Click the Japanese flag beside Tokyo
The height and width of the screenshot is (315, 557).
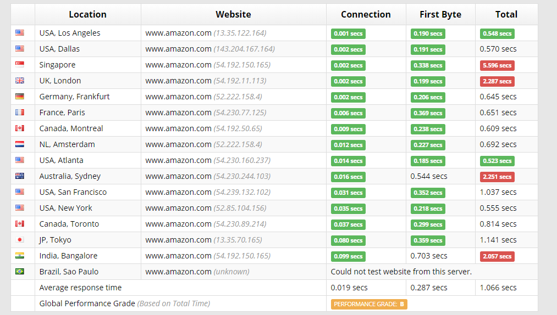coord(20,240)
